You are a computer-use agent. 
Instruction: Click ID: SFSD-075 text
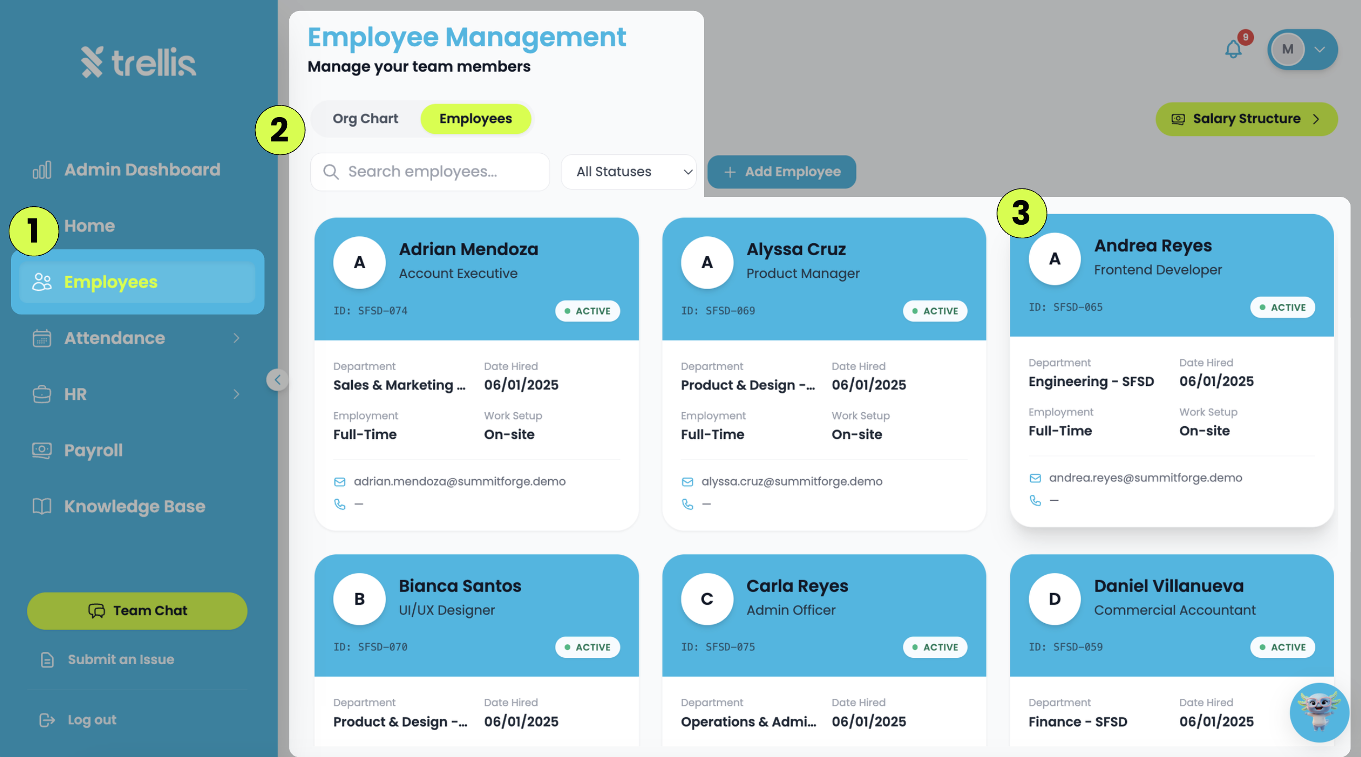coord(718,647)
